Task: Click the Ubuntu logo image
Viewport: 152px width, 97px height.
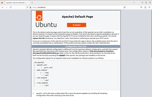Action: click(46, 19)
